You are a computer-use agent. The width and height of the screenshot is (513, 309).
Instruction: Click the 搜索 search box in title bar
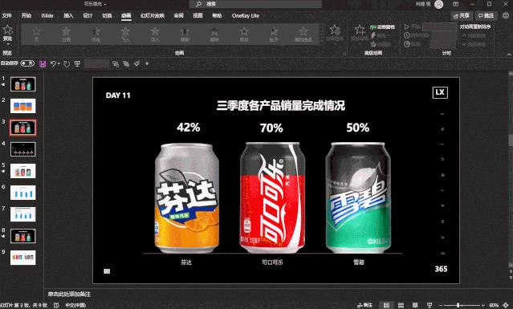pyautogui.click(x=255, y=4)
